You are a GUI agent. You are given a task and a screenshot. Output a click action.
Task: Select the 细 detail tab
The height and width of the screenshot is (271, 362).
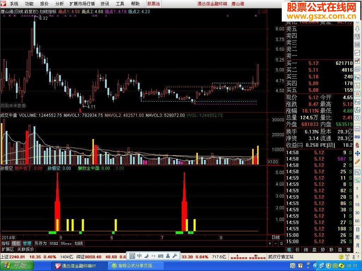click(306, 249)
